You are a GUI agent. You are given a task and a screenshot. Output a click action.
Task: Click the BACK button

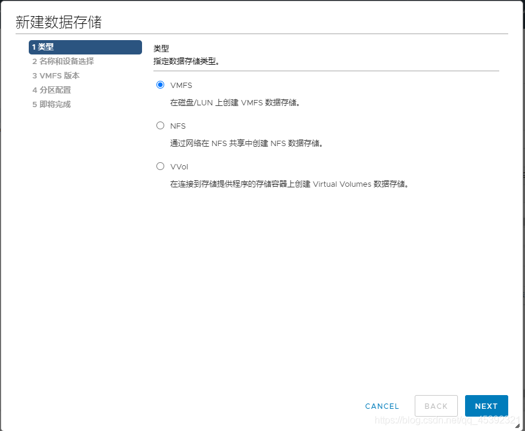[436, 406]
